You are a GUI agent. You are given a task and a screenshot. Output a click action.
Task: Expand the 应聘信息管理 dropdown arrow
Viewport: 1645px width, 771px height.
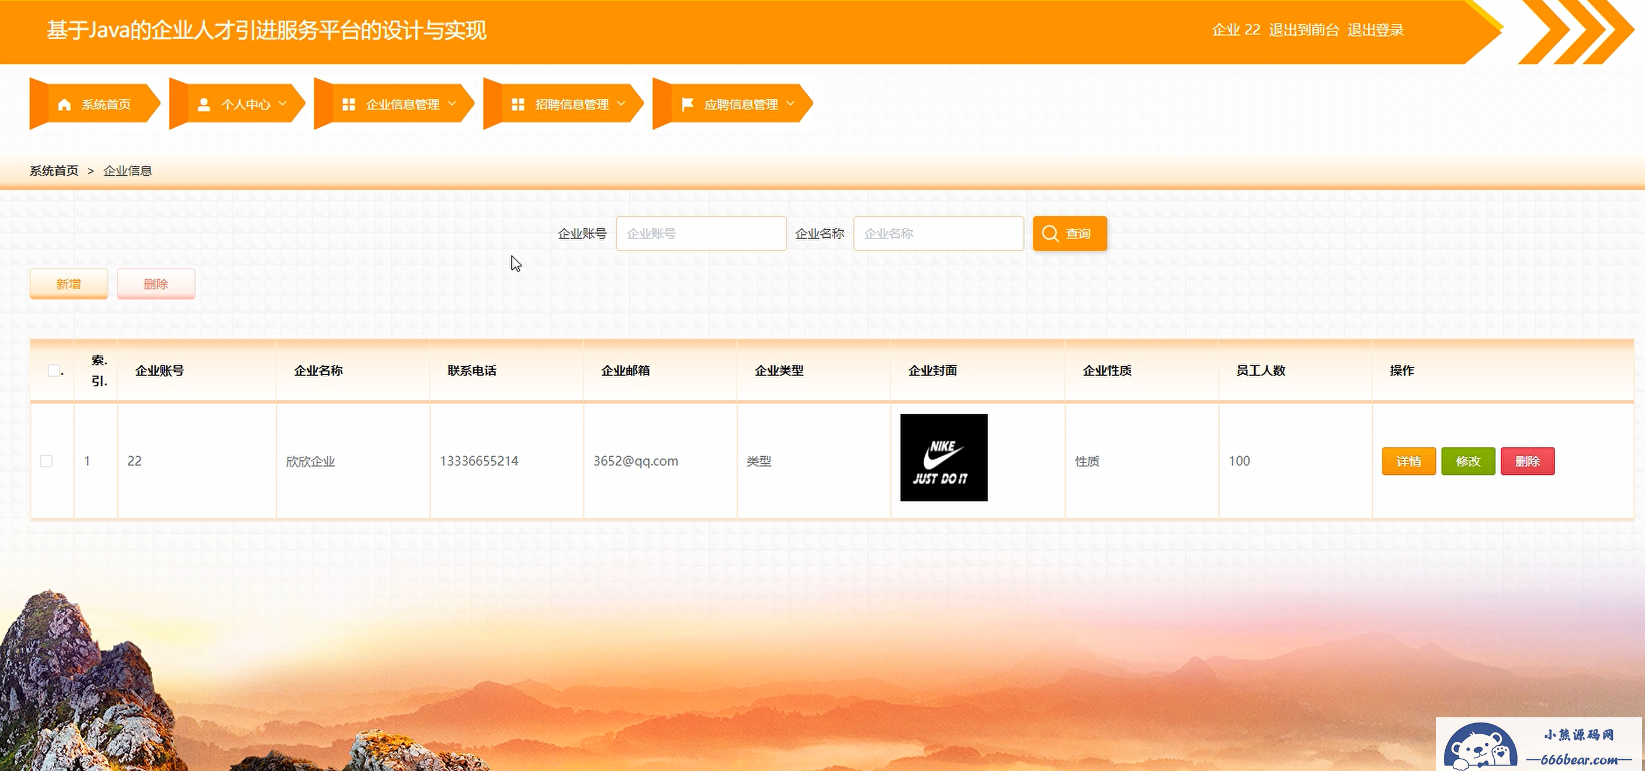click(x=790, y=103)
